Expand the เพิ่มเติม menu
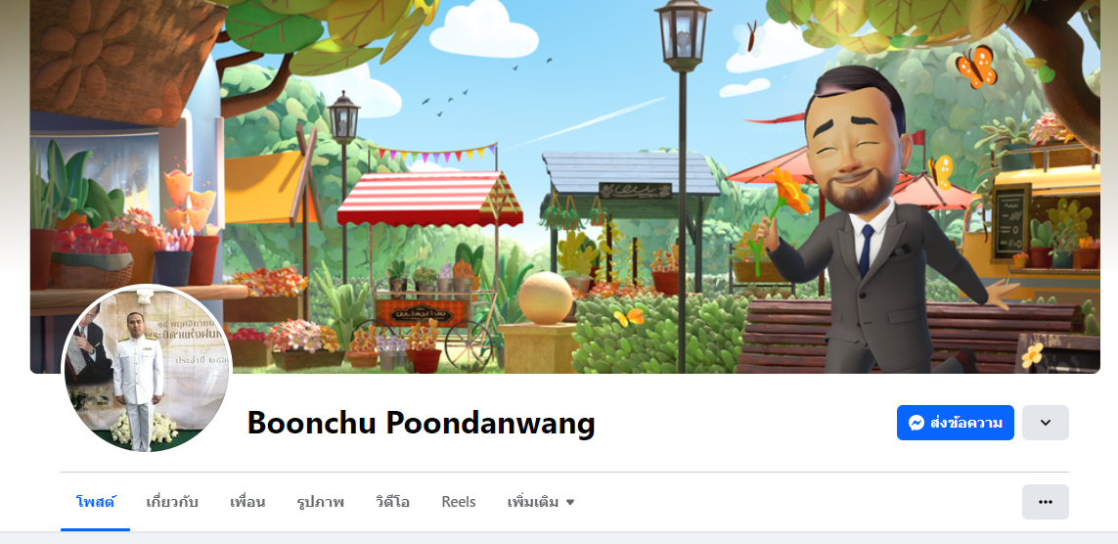1118x544 pixels. [541, 502]
